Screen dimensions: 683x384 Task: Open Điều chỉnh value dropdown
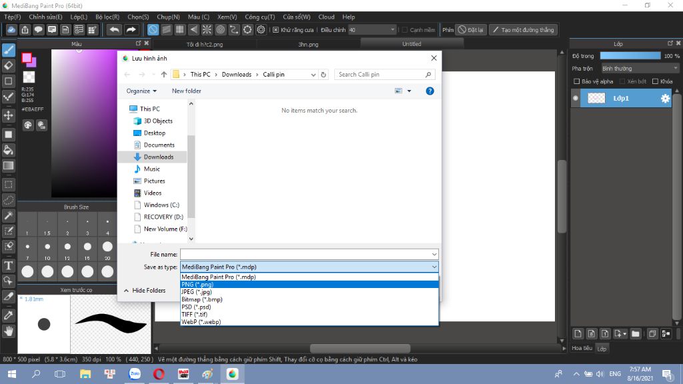(372, 29)
